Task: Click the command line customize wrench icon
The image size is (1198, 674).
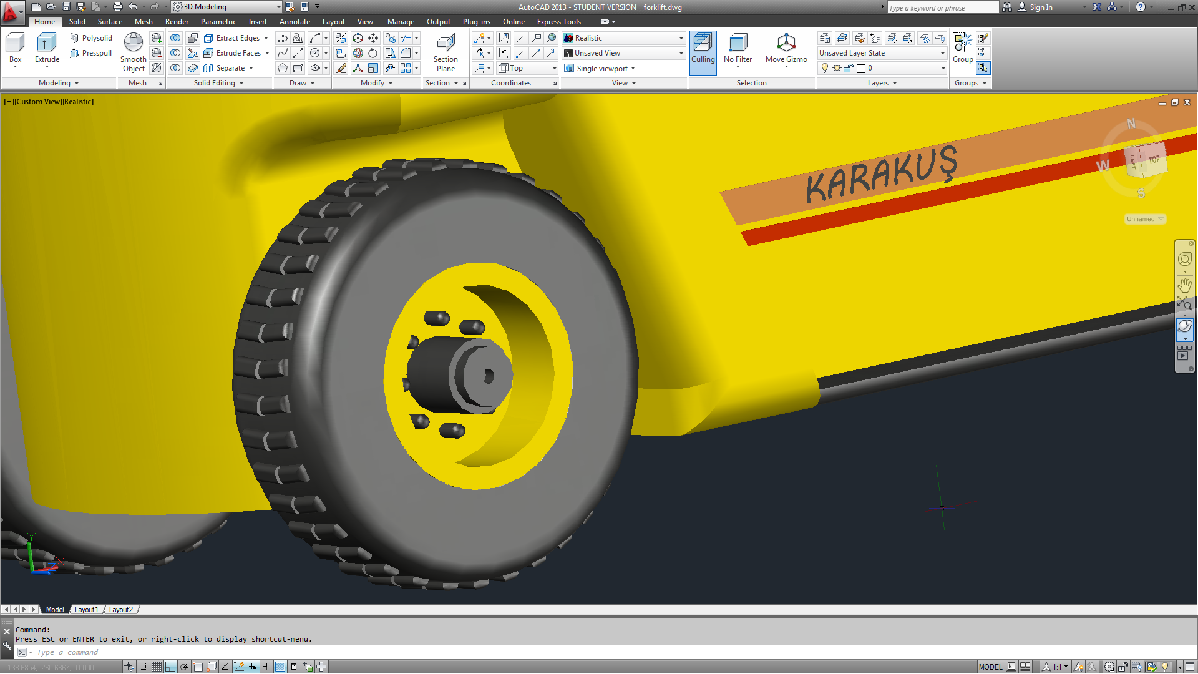Action: pyautogui.click(x=7, y=646)
